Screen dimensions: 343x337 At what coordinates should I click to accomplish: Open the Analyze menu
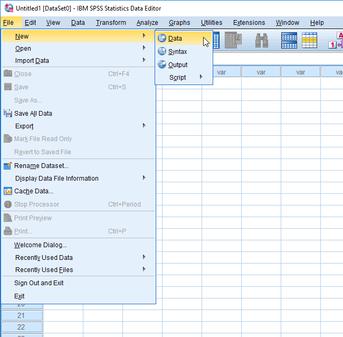[x=147, y=23]
